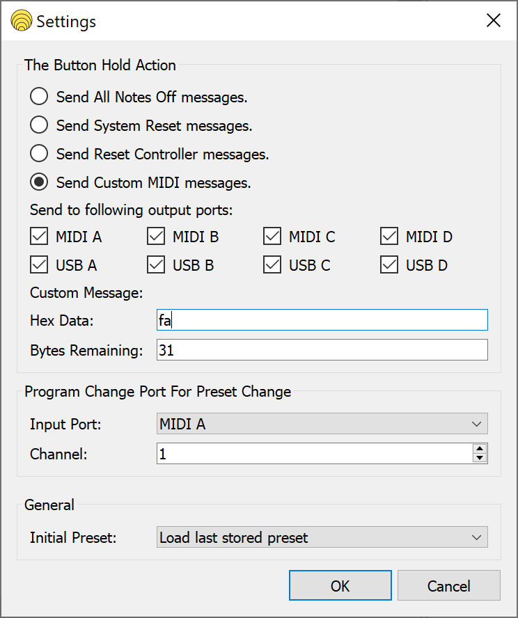Disable MIDI C output port
This screenshot has width=518, height=618.
[x=272, y=237]
